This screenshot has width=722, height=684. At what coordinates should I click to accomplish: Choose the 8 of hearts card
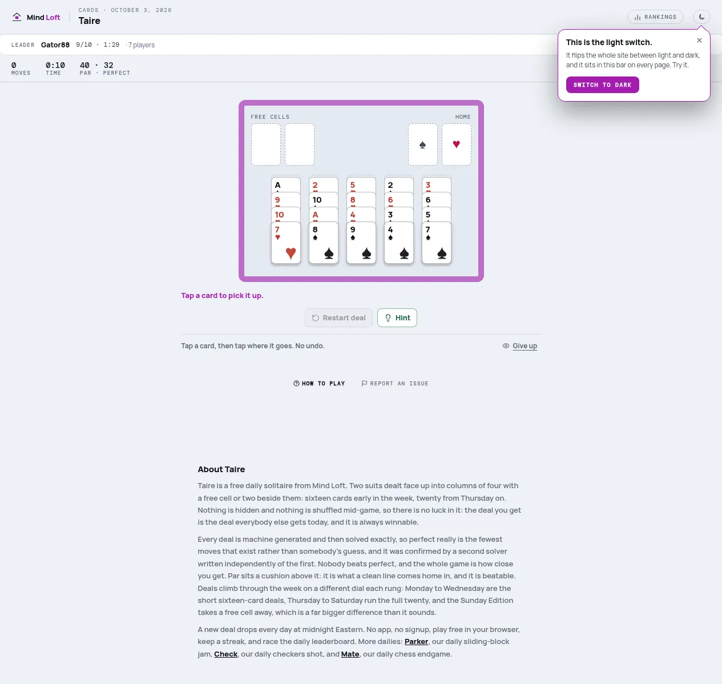tap(361, 199)
